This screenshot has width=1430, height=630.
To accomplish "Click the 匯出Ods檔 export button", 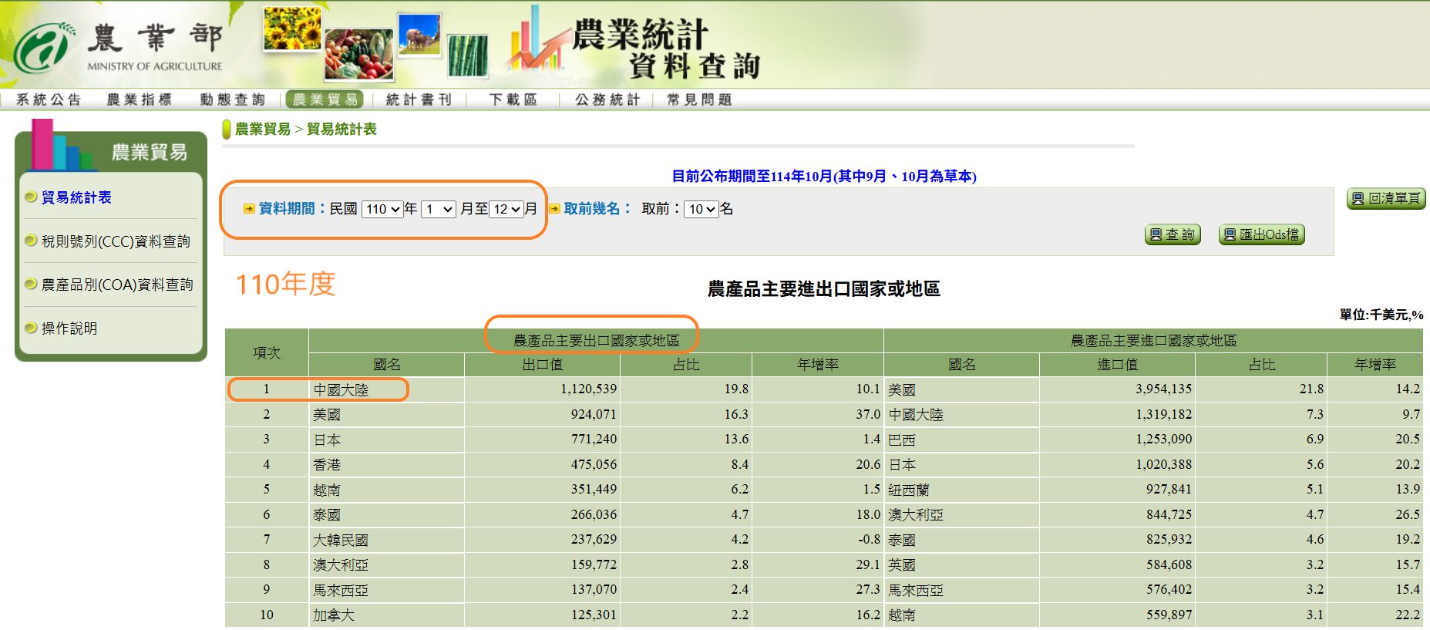I will click(1261, 234).
